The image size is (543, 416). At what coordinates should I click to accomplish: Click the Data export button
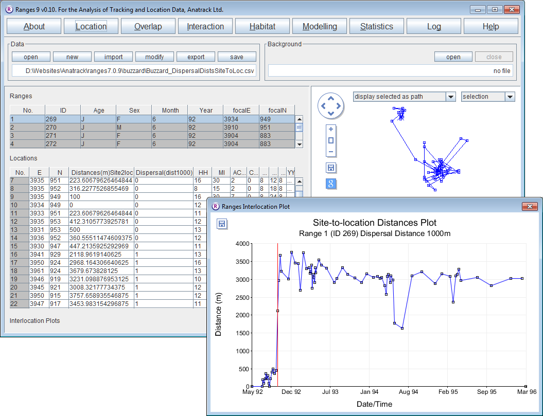[196, 57]
